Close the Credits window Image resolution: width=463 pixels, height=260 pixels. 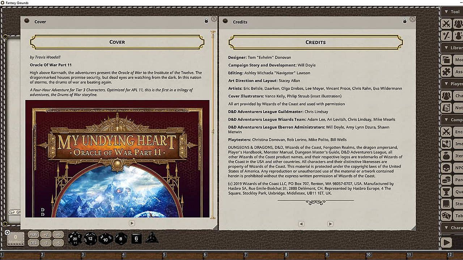click(412, 19)
